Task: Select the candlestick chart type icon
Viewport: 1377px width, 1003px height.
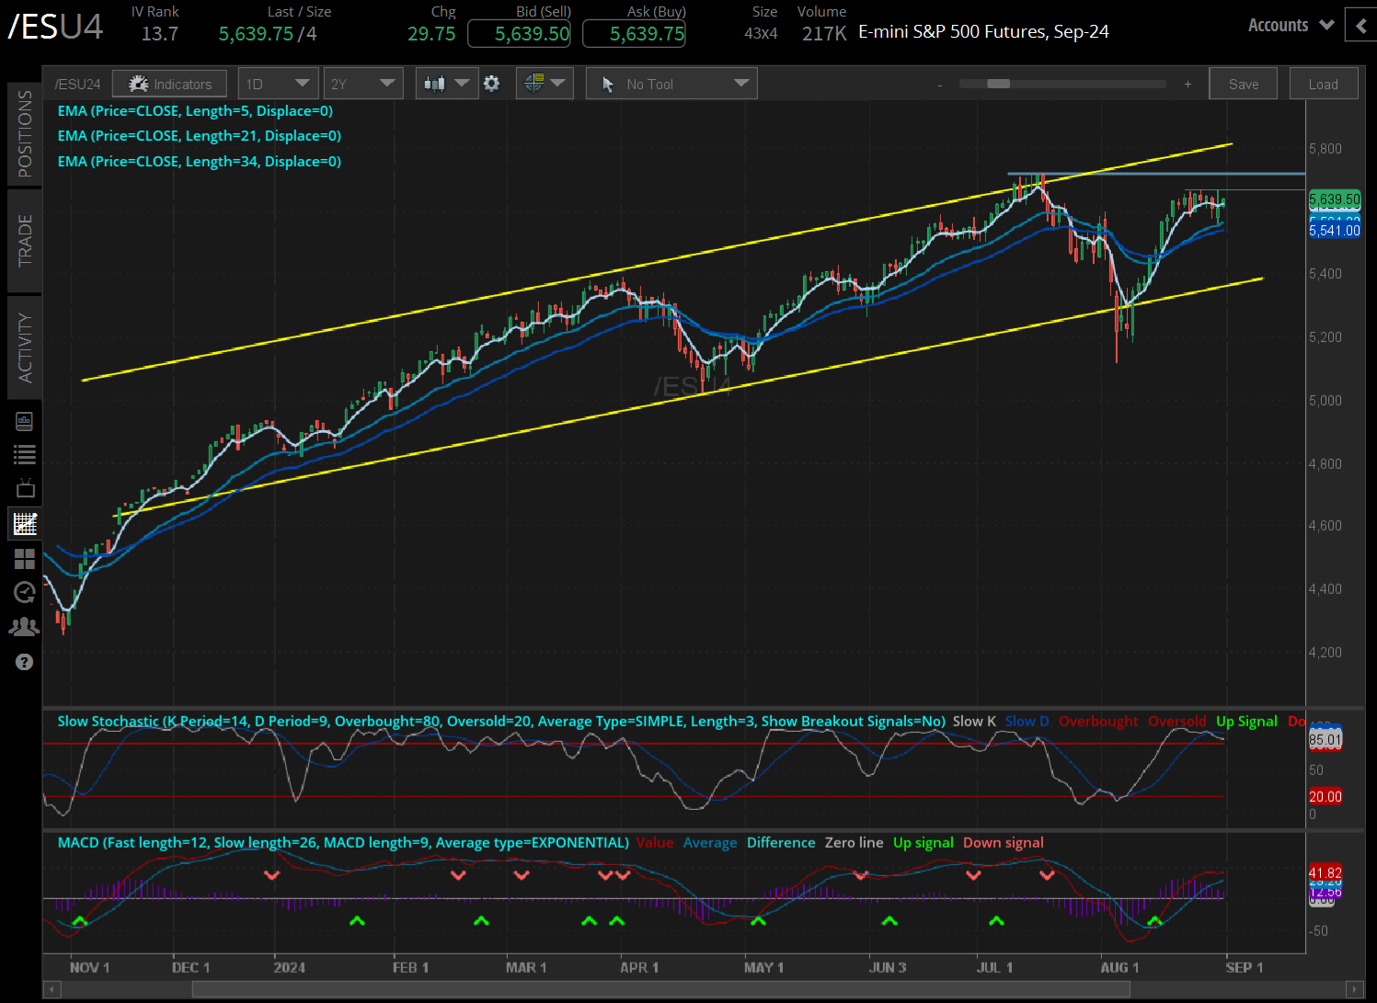Action: coord(435,83)
